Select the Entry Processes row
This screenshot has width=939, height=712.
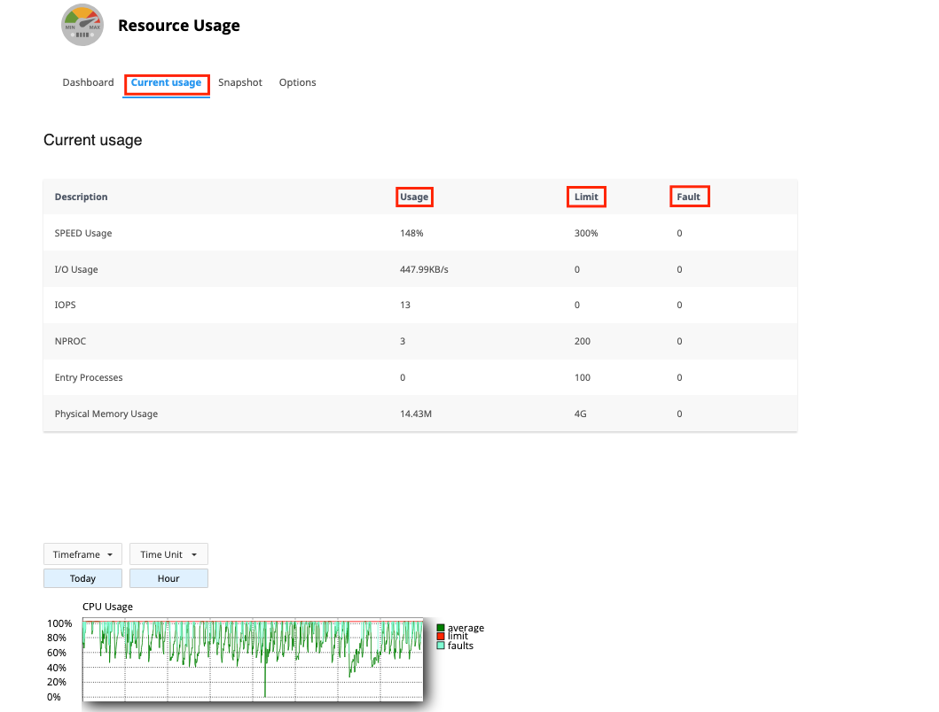pyautogui.click(x=89, y=377)
